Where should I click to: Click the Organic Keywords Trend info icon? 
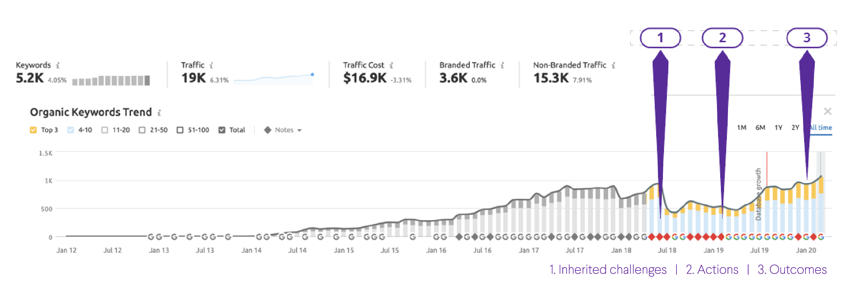pyautogui.click(x=159, y=113)
